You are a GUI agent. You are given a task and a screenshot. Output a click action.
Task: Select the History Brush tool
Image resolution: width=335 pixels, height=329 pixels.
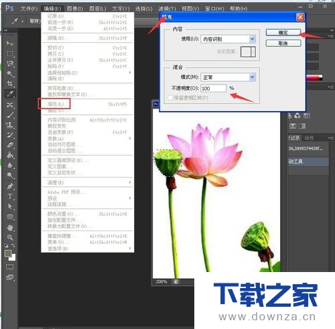[x=10, y=135]
